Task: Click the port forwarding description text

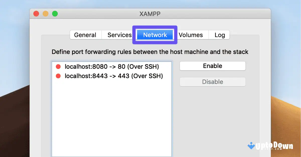Action: click(150, 52)
